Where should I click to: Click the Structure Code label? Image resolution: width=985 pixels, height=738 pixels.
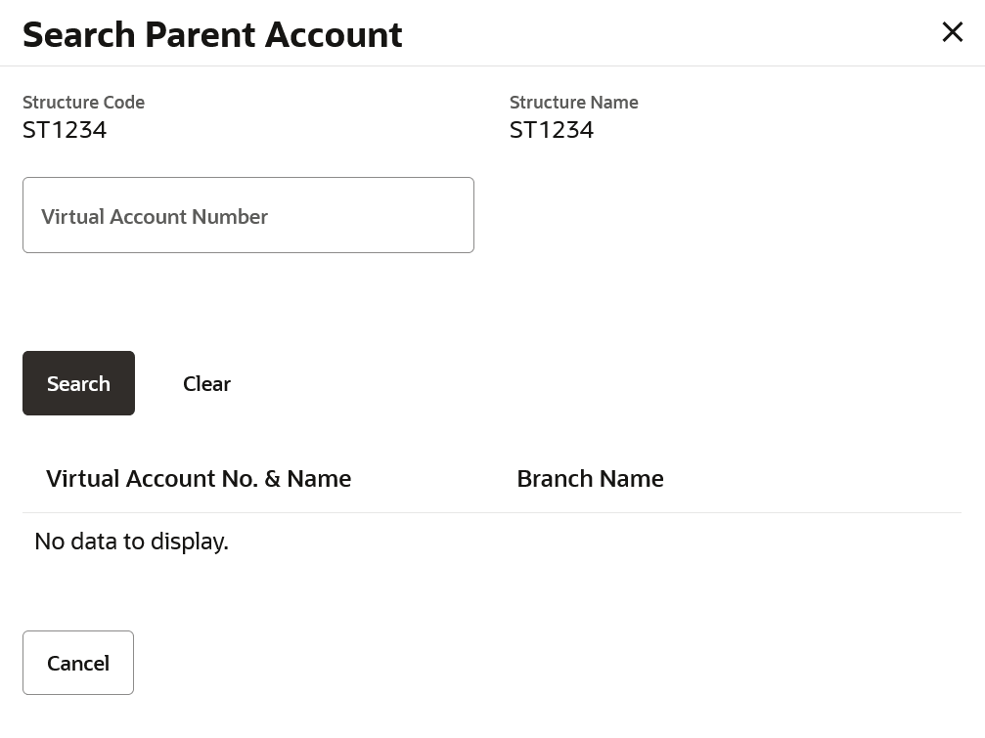83,102
